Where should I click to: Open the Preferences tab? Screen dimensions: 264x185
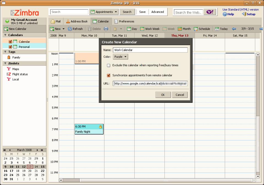point(124,21)
